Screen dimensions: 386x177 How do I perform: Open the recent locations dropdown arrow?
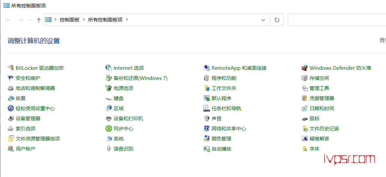pos(30,20)
